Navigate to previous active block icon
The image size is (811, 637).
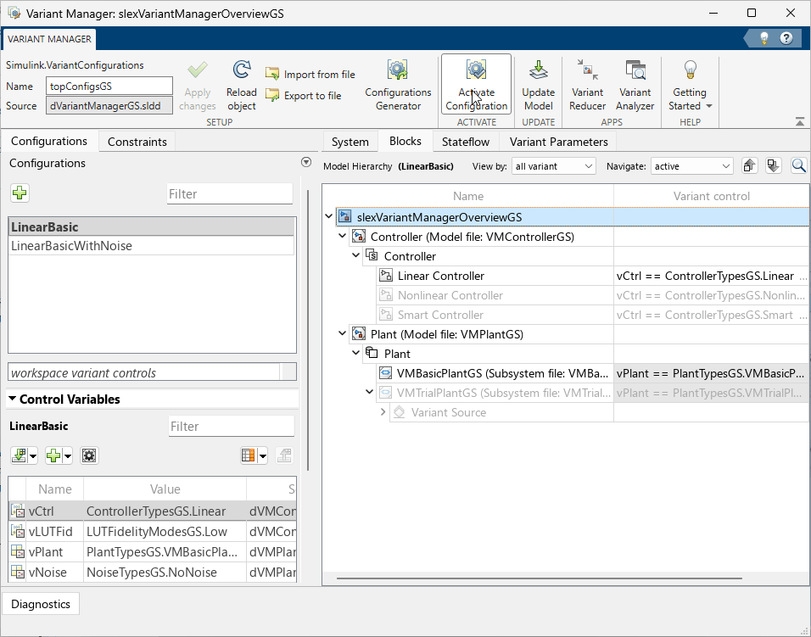(x=749, y=166)
